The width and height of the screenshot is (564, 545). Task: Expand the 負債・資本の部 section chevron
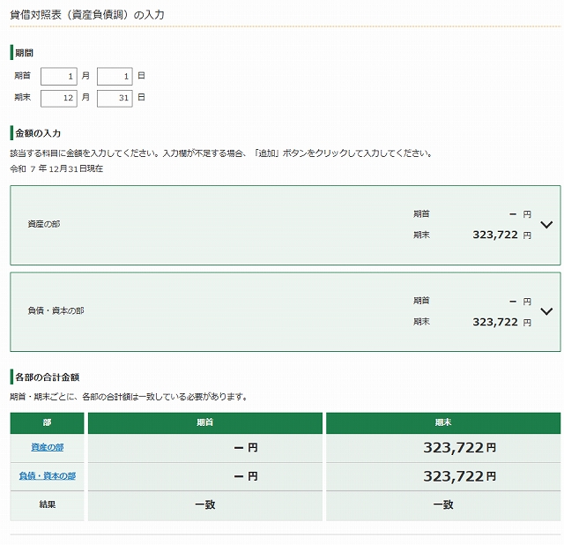(546, 311)
